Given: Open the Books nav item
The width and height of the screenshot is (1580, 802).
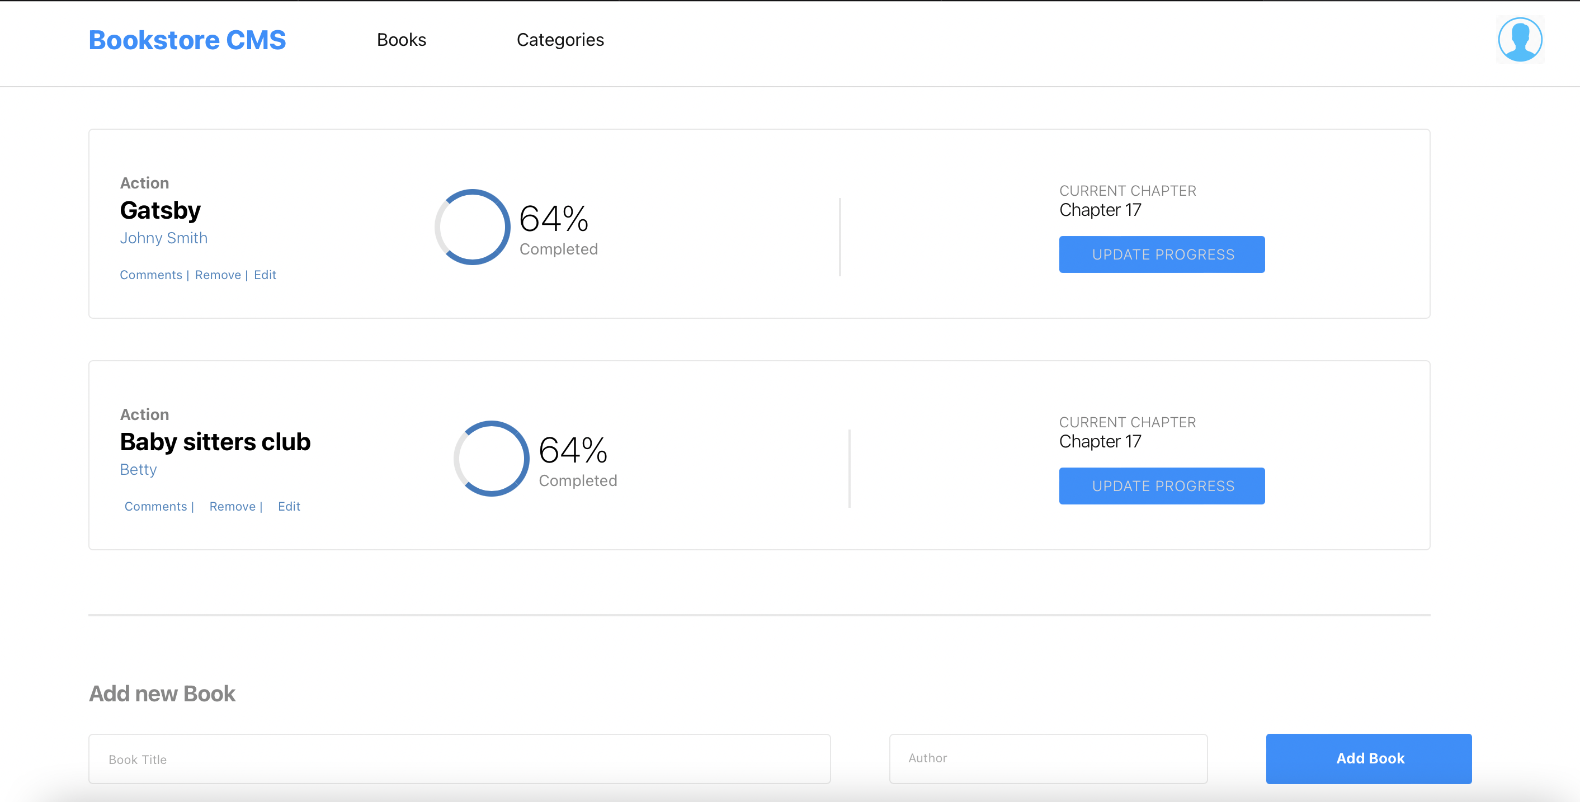Looking at the screenshot, I should click(401, 40).
